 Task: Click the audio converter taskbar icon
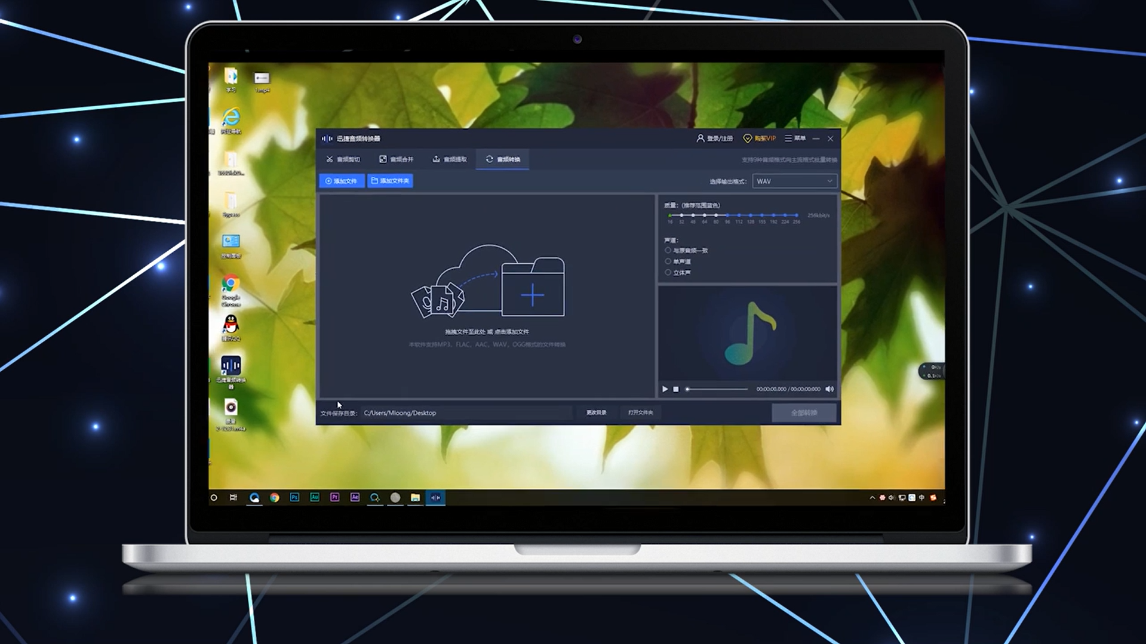tap(435, 498)
